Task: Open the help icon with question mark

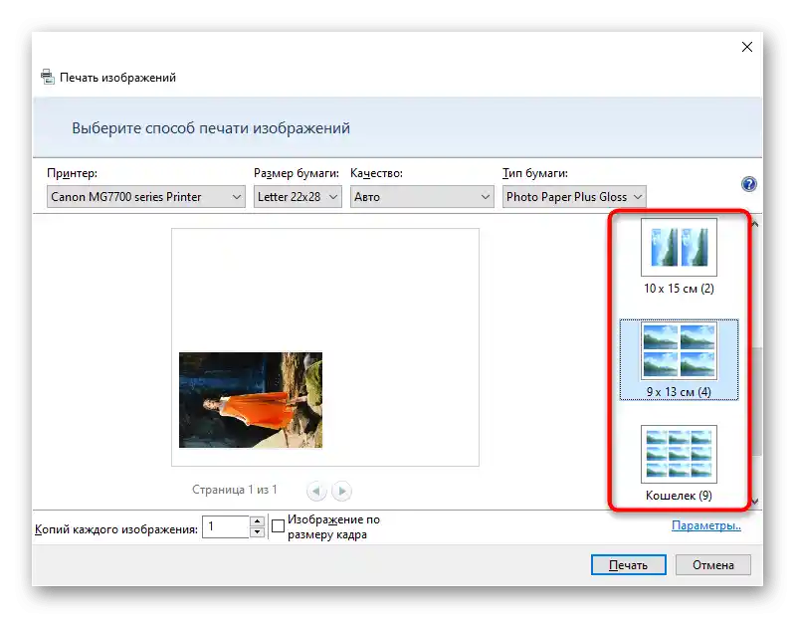Action: 748,184
